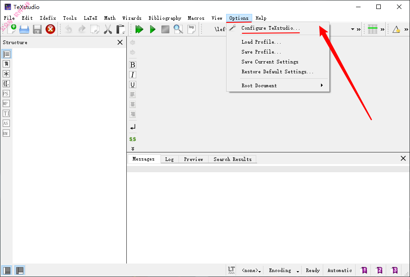Close the Messages bottom panel
The image size is (410, 277).
pyautogui.click(x=403, y=158)
